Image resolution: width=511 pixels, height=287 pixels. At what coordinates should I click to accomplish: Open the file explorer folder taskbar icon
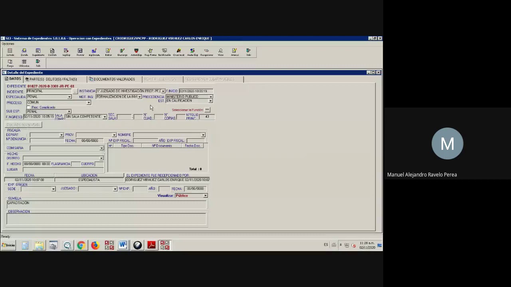point(39,245)
